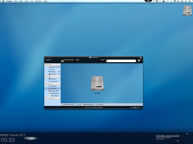This screenshot has width=193, height=144.
Task: Select New User's shared computer
Action: click(x=52, y=81)
